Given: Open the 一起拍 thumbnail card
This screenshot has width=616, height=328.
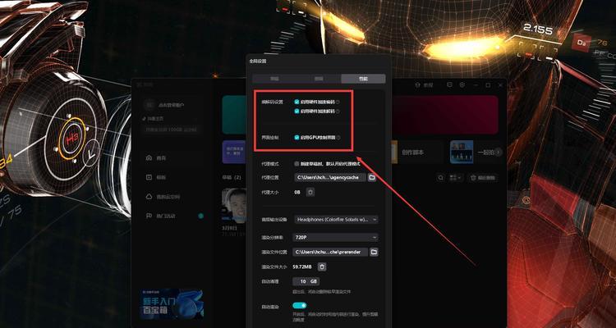Looking at the screenshot, I should [x=462, y=152].
